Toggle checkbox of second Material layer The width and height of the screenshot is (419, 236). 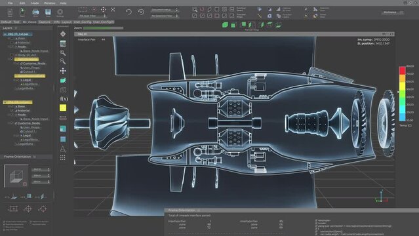12,111
